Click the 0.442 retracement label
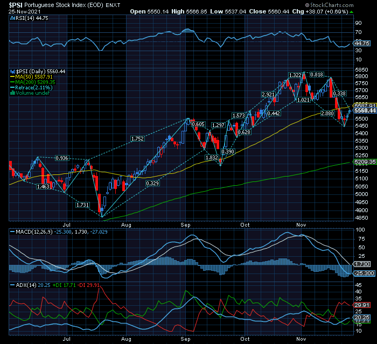 [x=274, y=113]
